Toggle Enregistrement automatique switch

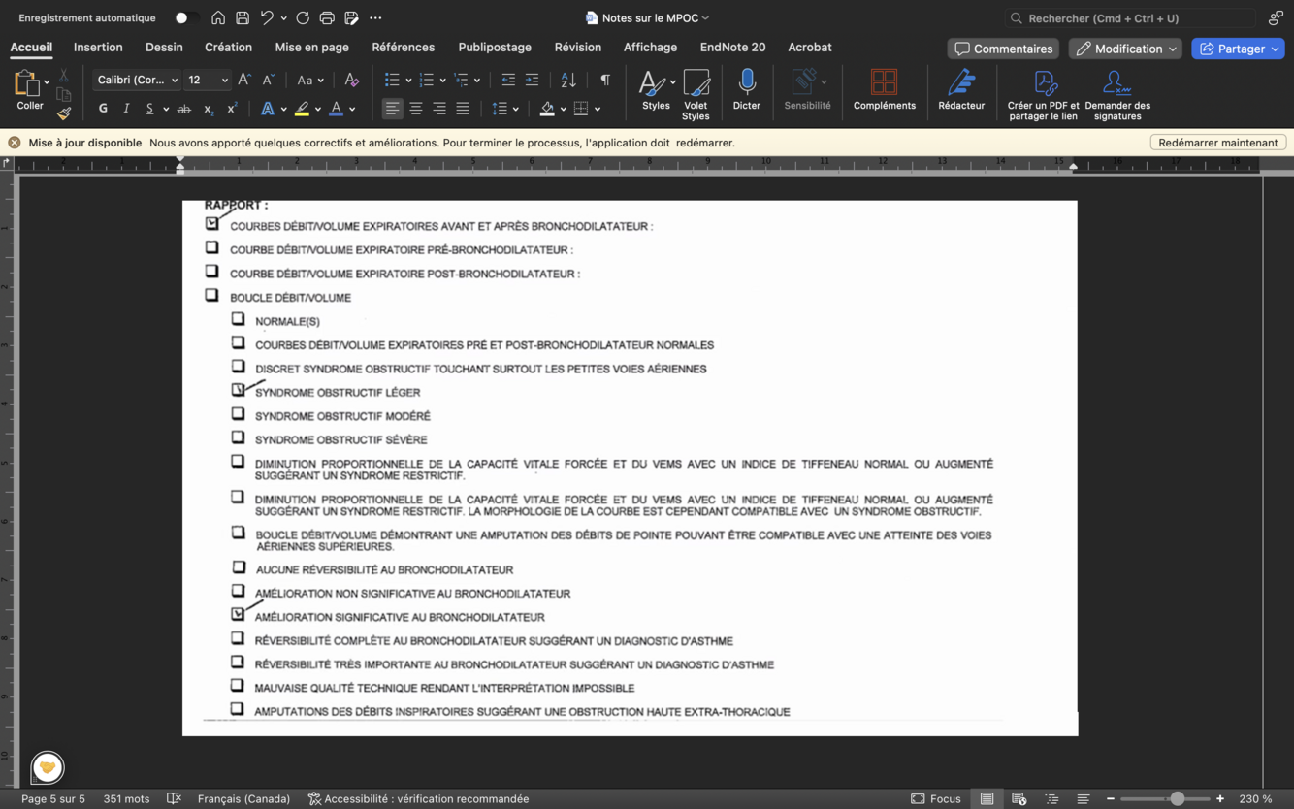pyautogui.click(x=185, y=17)
